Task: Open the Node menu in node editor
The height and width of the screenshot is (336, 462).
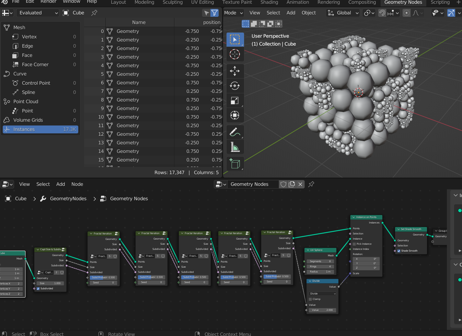Action: tap(77, 184)
